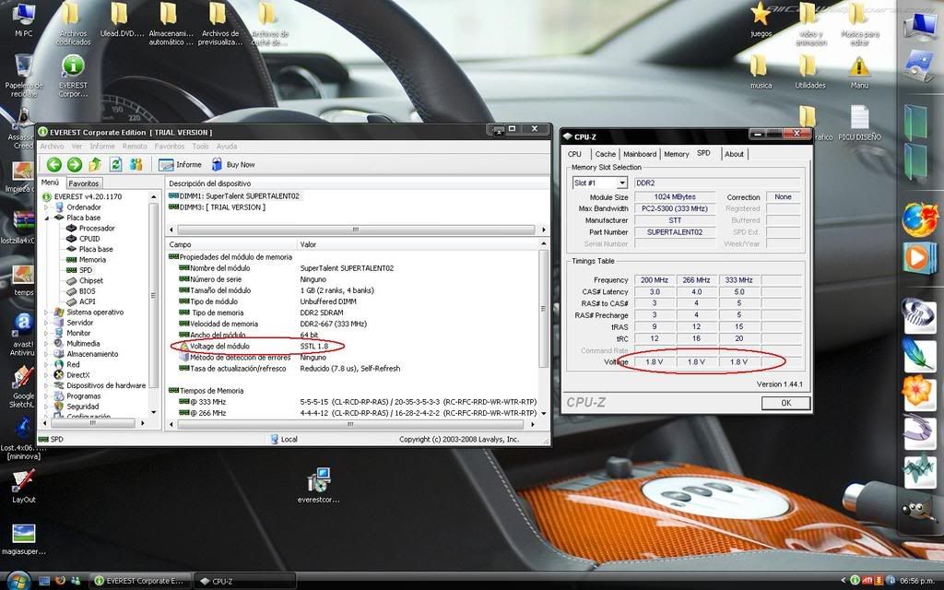Switch to the Favoritos tab in sidebar
The height and width of the screenshot is (590, 944).
click(x=83, y=183)
